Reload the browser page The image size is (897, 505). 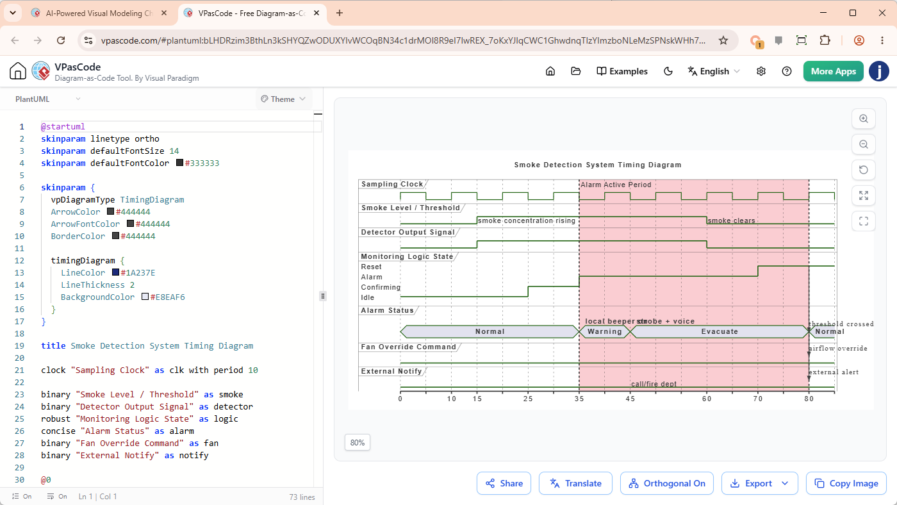click(x=61, y=40)
